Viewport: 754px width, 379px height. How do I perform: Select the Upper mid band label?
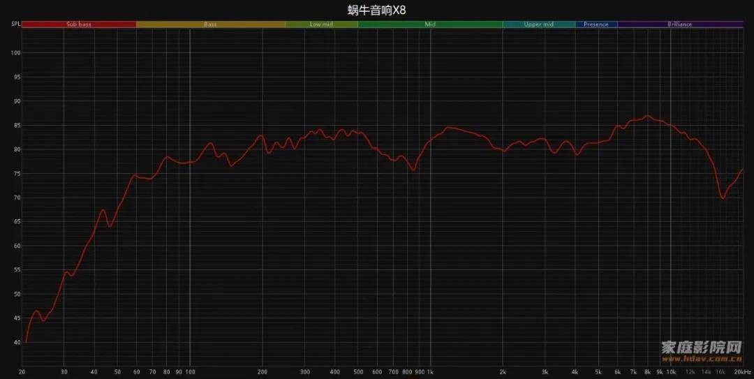(x=538, y=24)
